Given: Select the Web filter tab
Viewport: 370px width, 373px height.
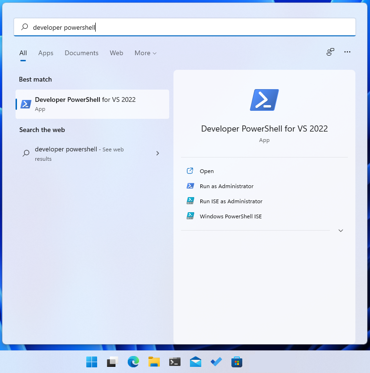Looking at the screenshot, I should pyautogui.click(x=116, y=53).
